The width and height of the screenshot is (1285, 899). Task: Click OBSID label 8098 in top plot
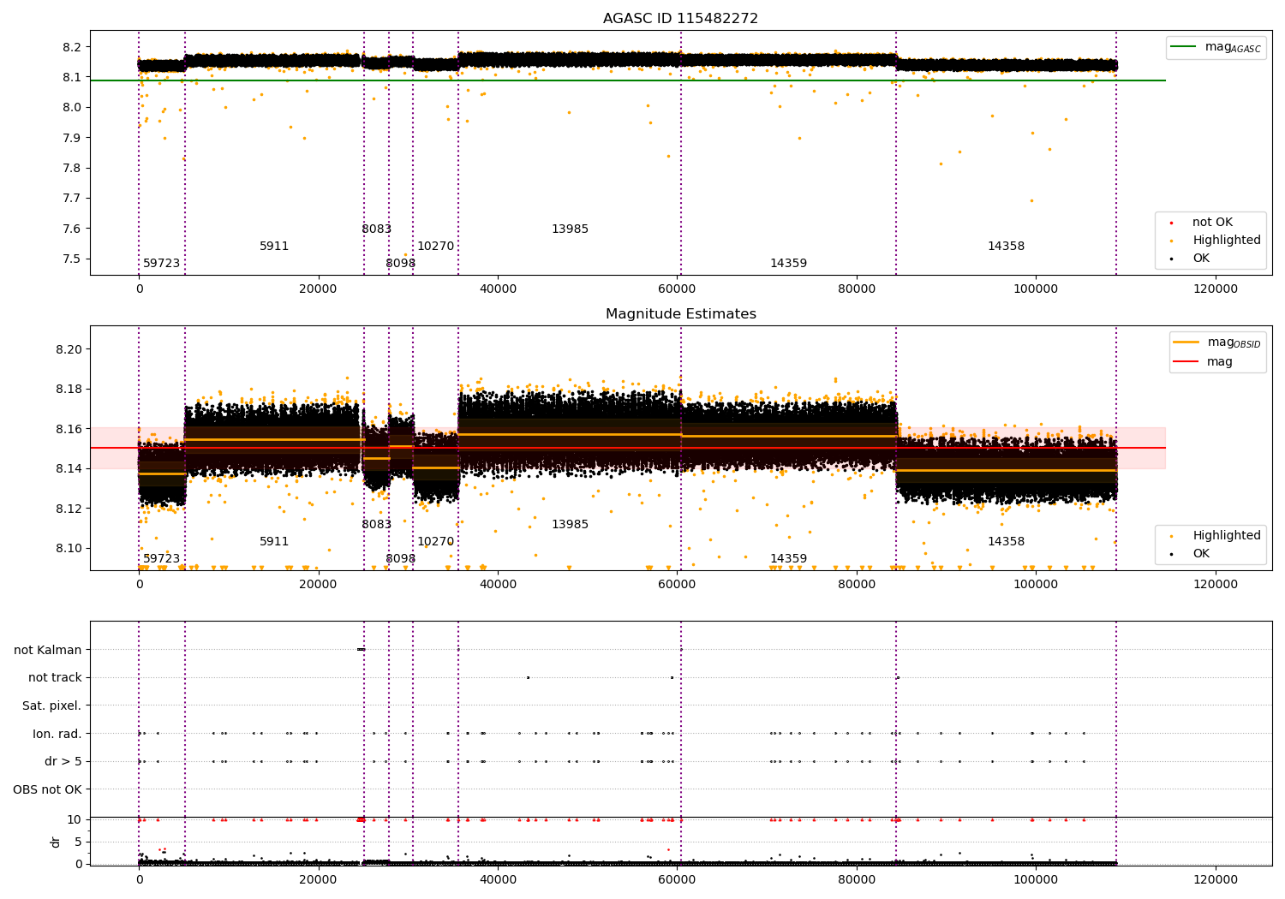click(400, 264)
